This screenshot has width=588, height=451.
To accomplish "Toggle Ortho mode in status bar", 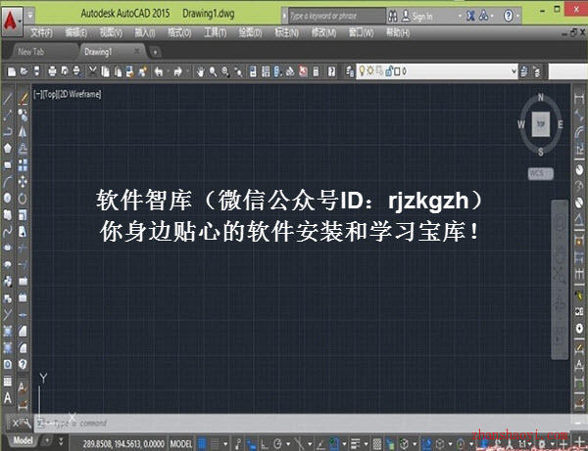I will (x=265, y=444).
